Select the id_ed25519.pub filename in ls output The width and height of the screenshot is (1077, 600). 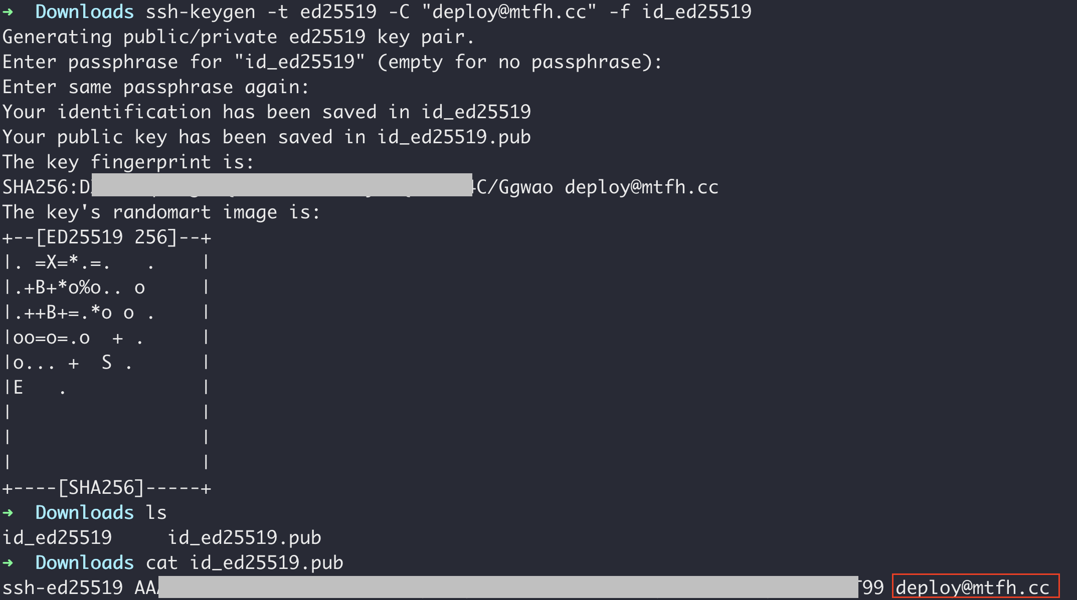tap(244, 538)
